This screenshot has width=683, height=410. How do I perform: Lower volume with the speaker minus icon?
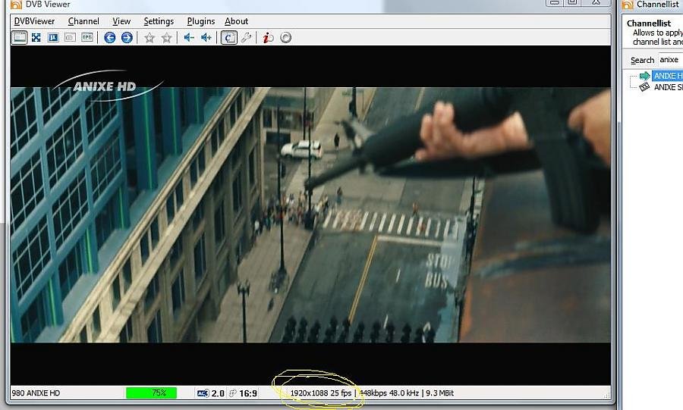189,37
